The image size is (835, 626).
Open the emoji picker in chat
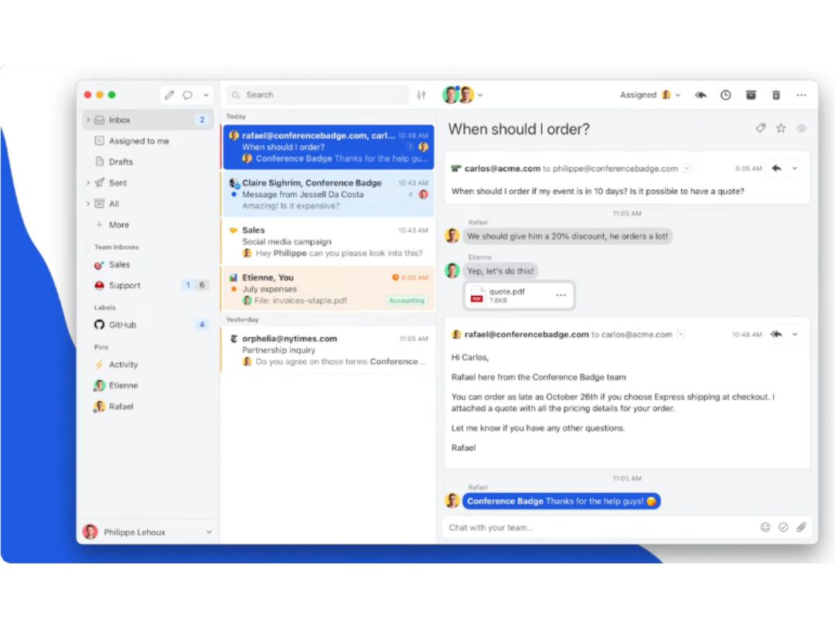pyautogui.click(x=765, y=527)
